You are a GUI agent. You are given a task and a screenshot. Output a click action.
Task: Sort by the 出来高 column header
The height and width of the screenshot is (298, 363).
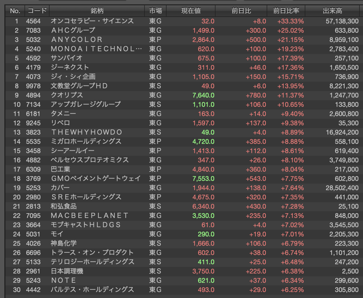point(332,11)
